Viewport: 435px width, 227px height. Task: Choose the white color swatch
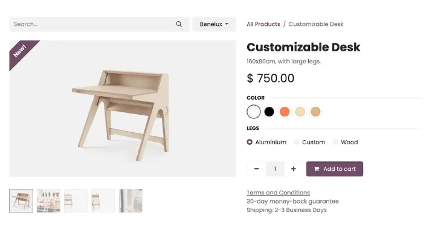254,112
